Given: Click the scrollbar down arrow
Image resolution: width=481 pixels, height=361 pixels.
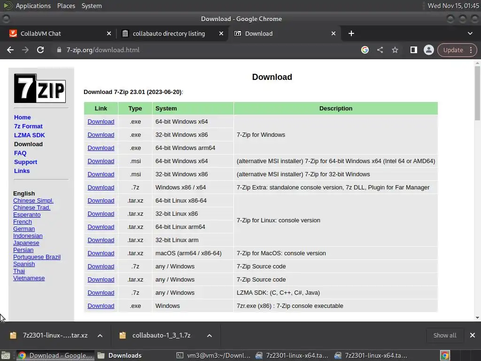Looking at the screenshot, I should coord(477,318).
